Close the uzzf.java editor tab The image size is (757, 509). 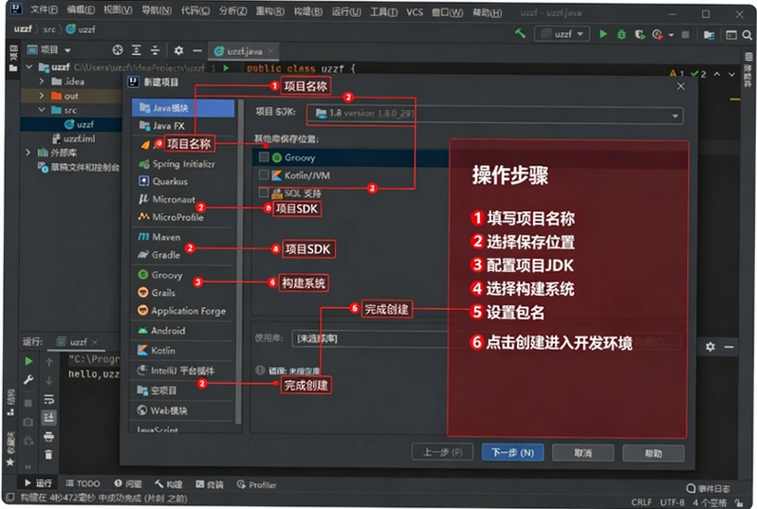pos(271,51)
